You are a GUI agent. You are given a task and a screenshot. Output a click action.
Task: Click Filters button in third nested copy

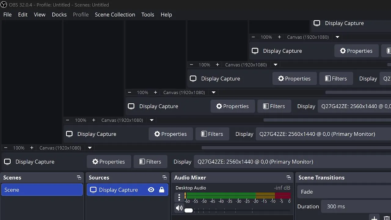[x=336, y=79]
